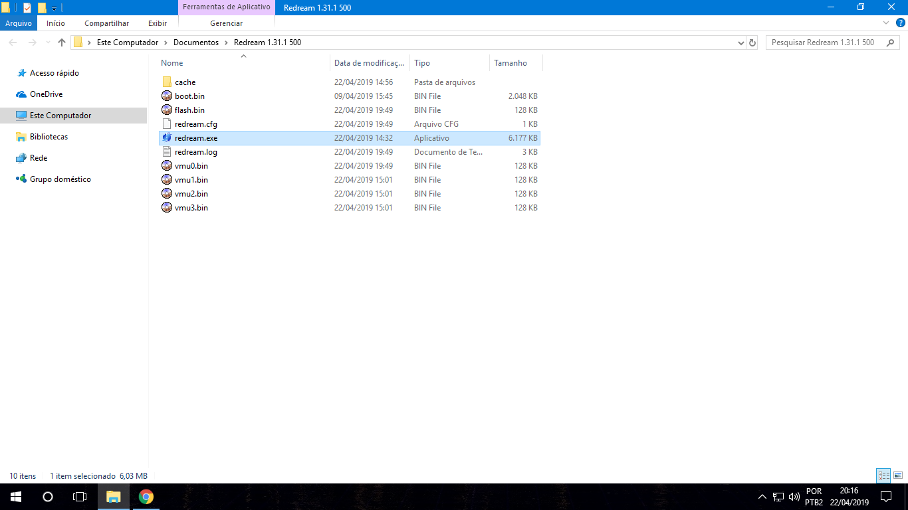Viewport: 908px width, 510px height.
Task: Click Ferramentas de Aplicativo contextual tab
Action: tap(226, 7)
